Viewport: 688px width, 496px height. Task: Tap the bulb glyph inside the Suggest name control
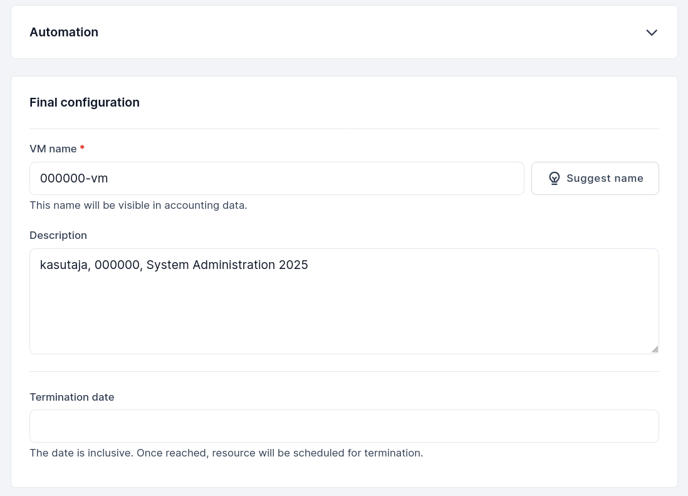click(x=554, y=178)
